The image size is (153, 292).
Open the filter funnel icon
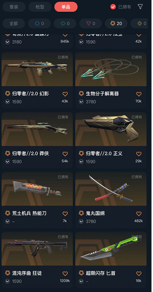[x=140, y=7]
